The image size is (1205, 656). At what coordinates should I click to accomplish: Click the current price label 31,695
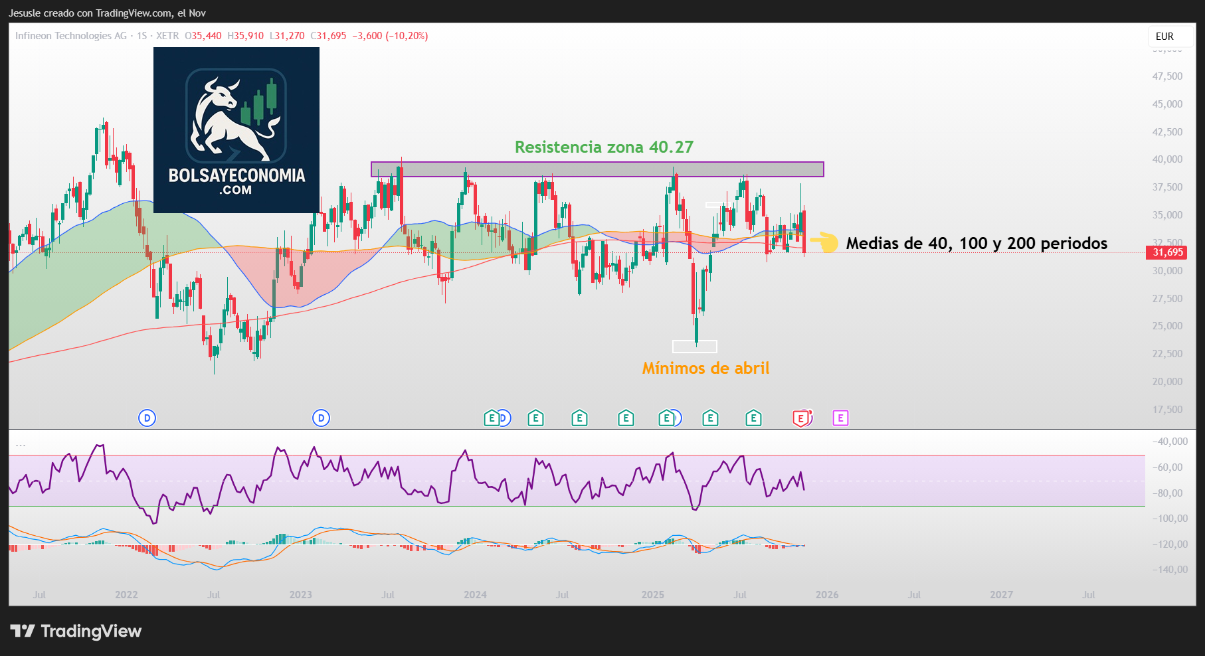(1167, 252)
